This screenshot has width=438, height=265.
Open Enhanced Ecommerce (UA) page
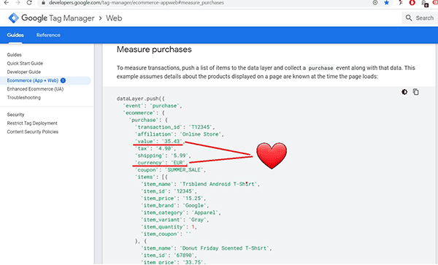click(x=35, y=89)
